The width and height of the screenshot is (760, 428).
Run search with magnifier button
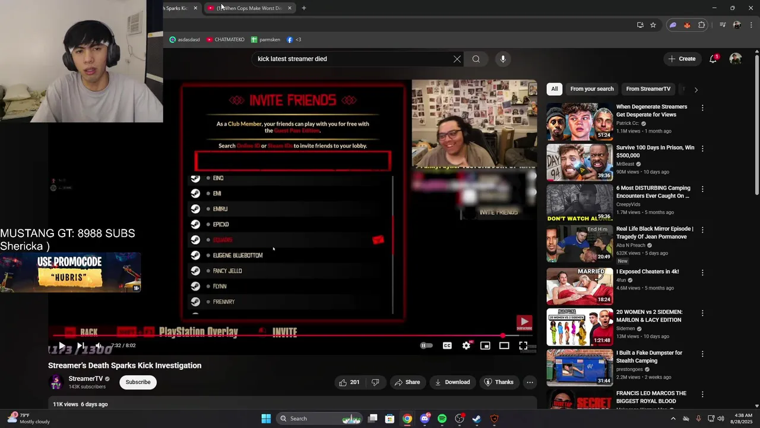476,59
